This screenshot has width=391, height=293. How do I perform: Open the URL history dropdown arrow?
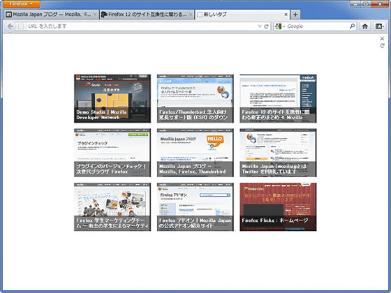[260, 27]
